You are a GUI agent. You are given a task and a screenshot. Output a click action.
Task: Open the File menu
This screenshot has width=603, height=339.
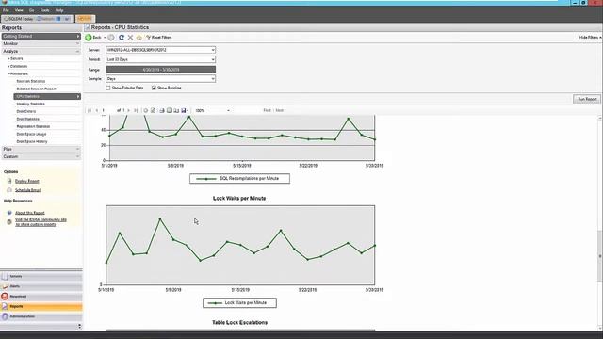click(x=6, y=10)
